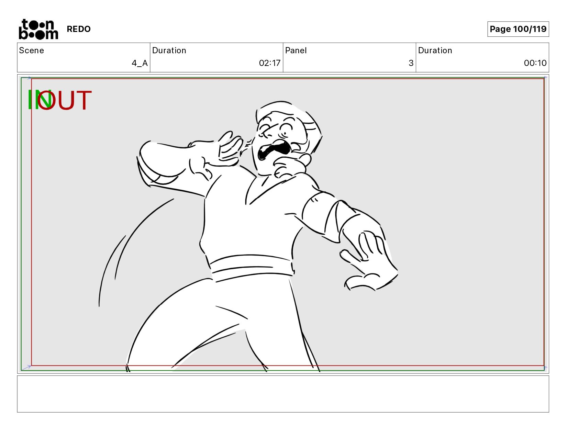The image size is (567, 438).
Task: Select the Panel label
Action: click(x=296, y=50)
